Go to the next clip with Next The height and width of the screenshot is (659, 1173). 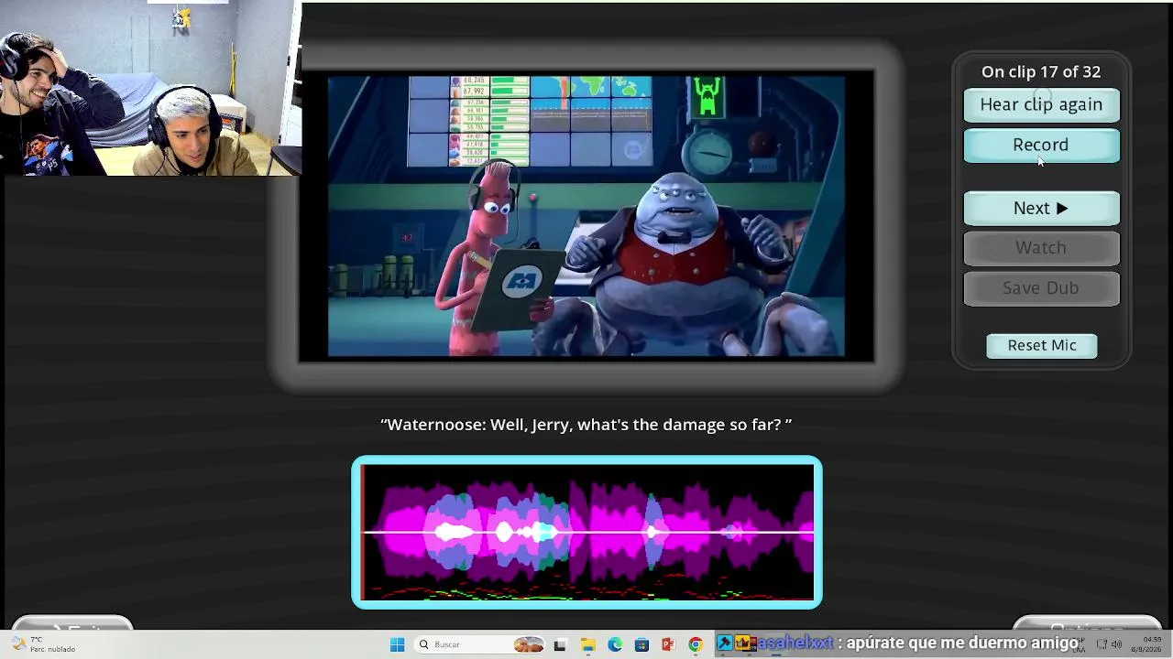pos(1041,208)
